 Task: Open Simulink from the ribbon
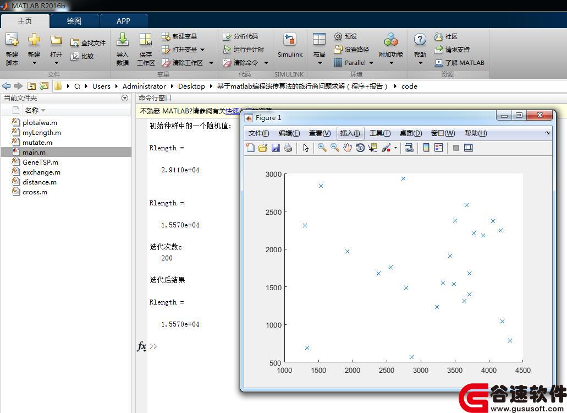(290, 45)
